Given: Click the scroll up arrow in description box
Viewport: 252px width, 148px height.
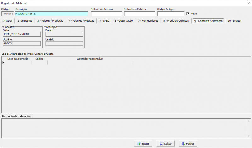Looking at the screenshot, I should [x=249, y=121].
